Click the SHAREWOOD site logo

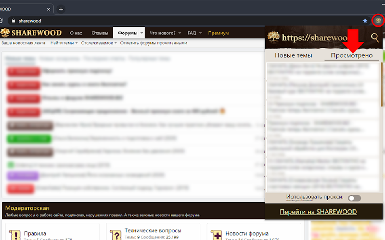point(31,33)
